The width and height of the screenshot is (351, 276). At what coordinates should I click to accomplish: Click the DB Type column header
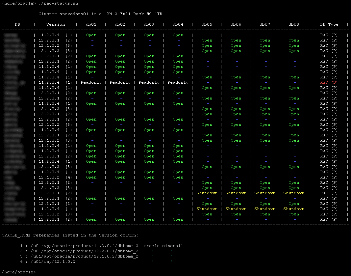pos(329,24)
